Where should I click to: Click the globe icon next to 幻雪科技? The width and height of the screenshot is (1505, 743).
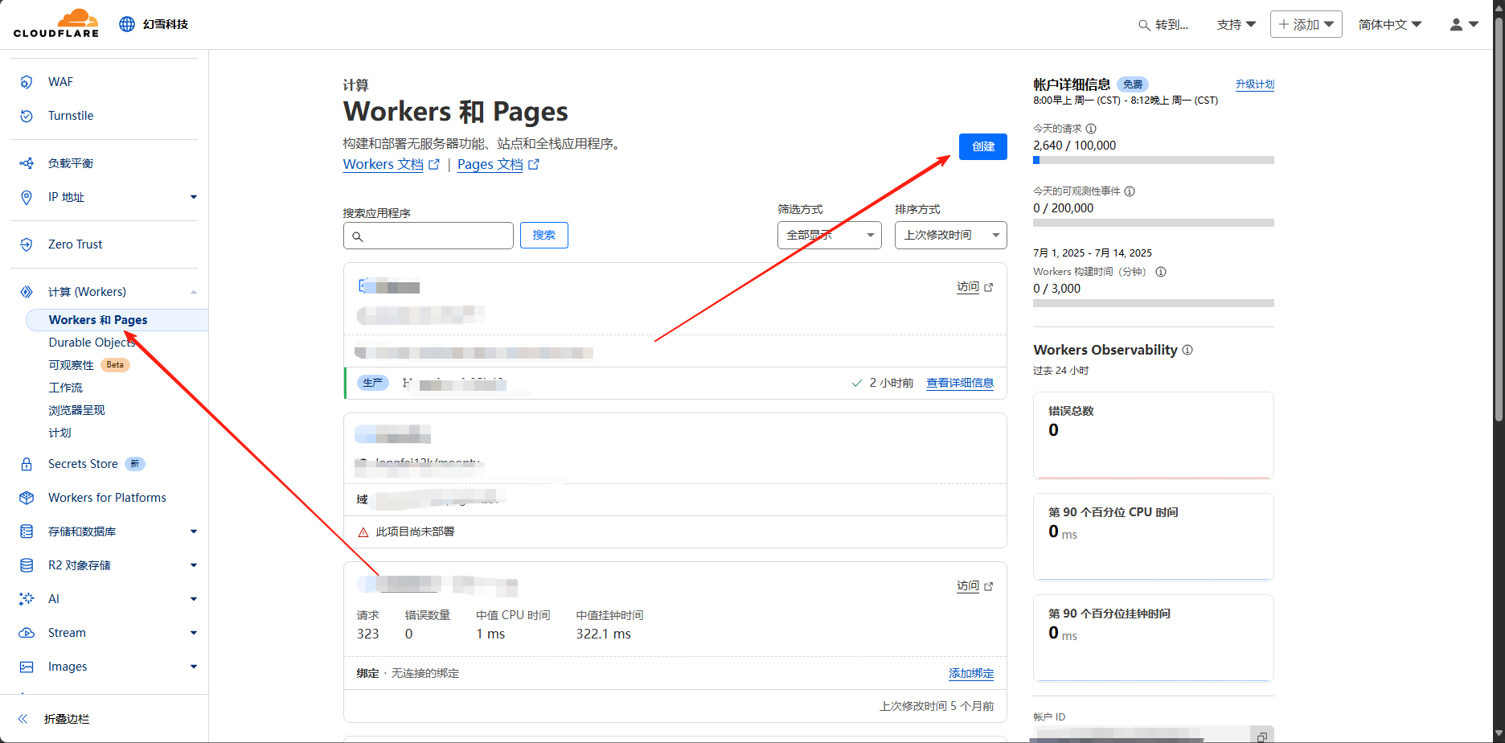pos(127,24)
